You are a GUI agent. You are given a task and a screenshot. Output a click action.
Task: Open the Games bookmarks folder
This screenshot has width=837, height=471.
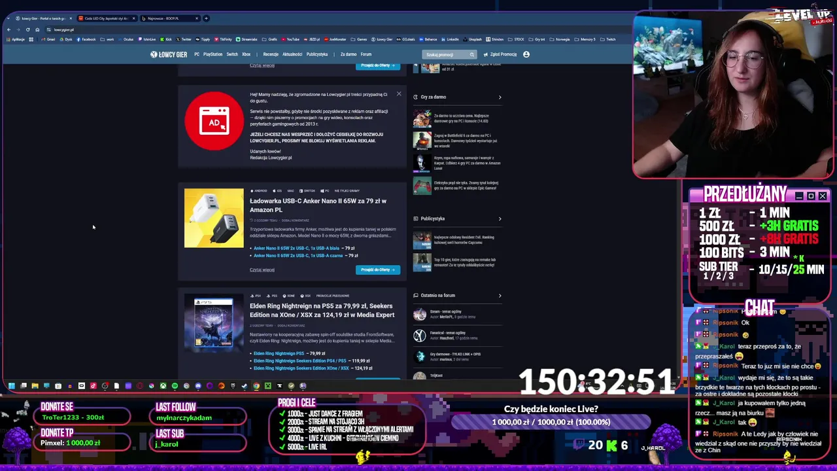(360, 39)
